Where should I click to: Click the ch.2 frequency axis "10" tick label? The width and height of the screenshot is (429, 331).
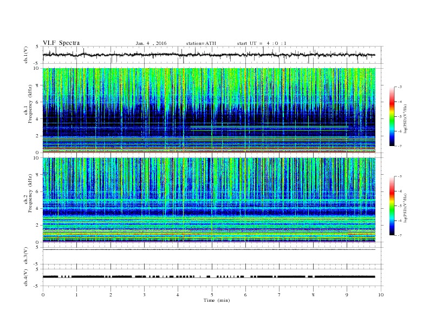37,158
